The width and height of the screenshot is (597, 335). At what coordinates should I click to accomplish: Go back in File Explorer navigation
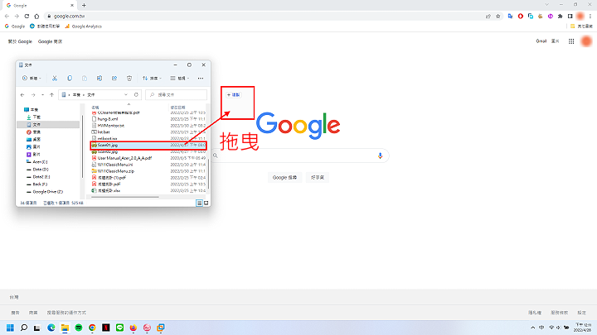22,95
